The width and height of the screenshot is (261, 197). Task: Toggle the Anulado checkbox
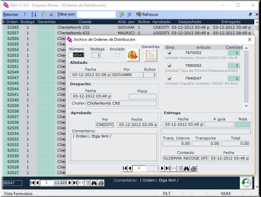(117, 55)
